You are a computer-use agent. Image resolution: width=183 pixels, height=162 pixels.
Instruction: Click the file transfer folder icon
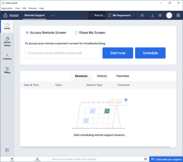click(x=142, y=15)
